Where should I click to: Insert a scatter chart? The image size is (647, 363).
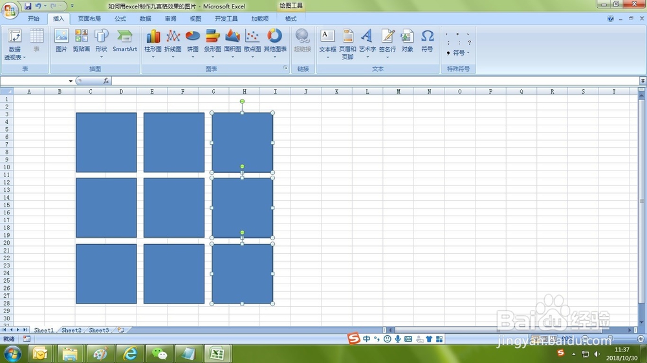[x=252, y=43]
